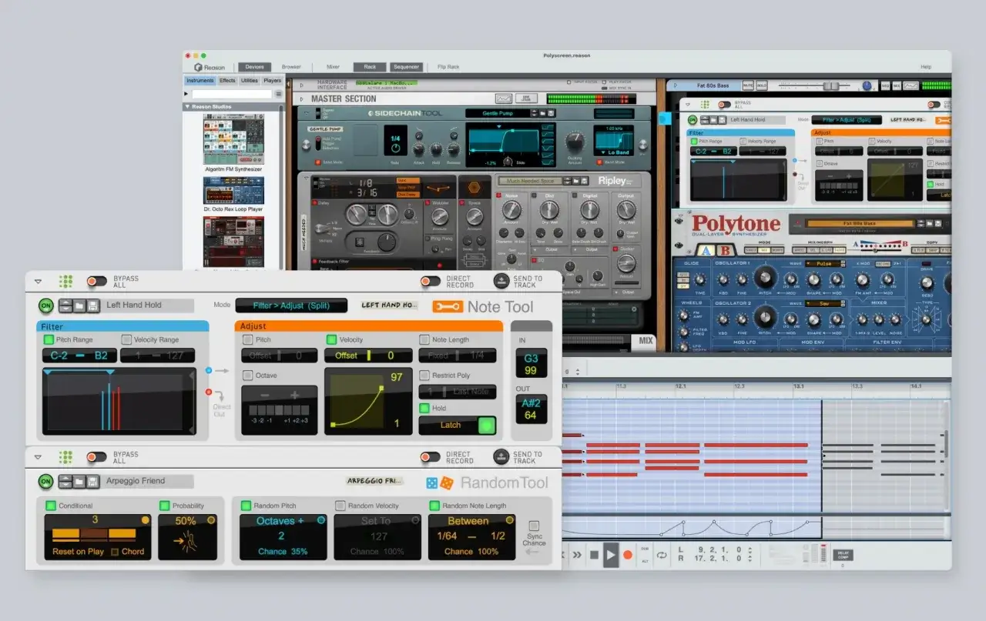Viewport: 986px width, 621px height.
Task: Click the green dots grid icon on RandomTool panel
Action: [66, 457]
